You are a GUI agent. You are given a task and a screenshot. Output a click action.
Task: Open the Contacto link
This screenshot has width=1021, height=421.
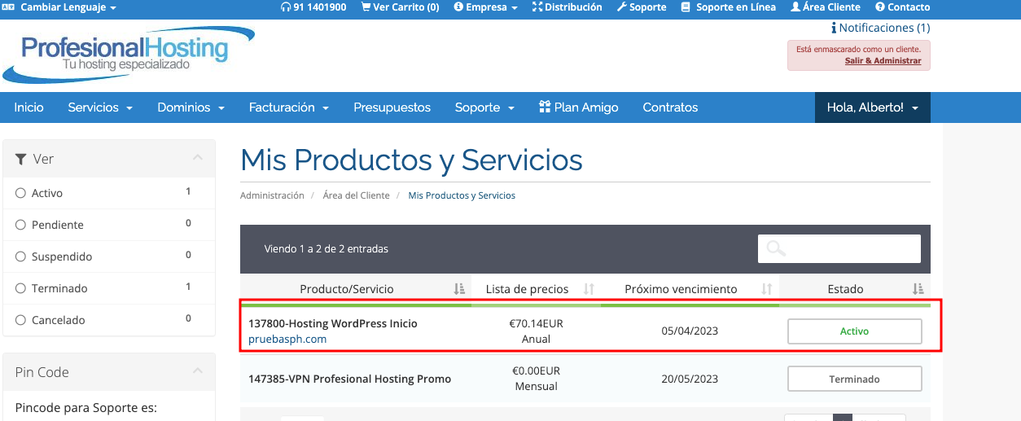902,7
